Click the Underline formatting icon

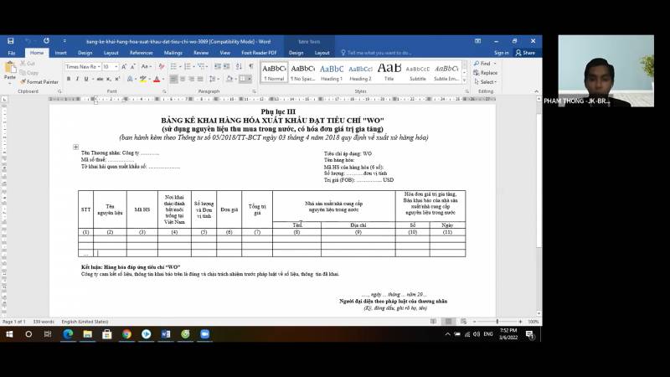(85, 79)
